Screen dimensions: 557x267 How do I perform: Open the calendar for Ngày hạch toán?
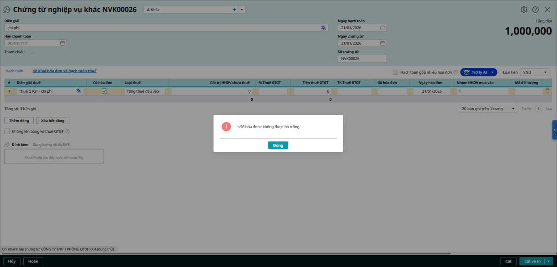click(x=383, y=28)
